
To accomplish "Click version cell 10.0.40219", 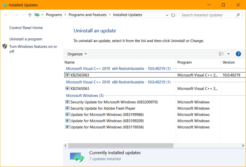I will click(x=231, y=75).
